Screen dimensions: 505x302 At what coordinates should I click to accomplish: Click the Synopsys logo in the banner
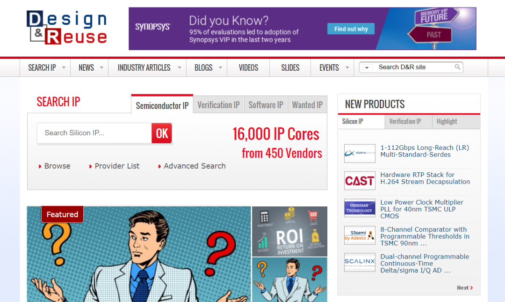pos(152,27)
